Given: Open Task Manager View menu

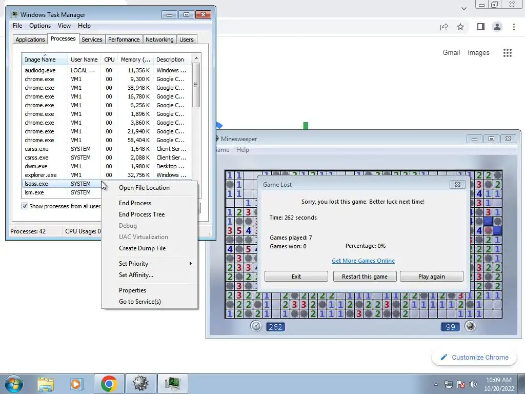Looking at the screenshot, I should click(x=64, y=26).
